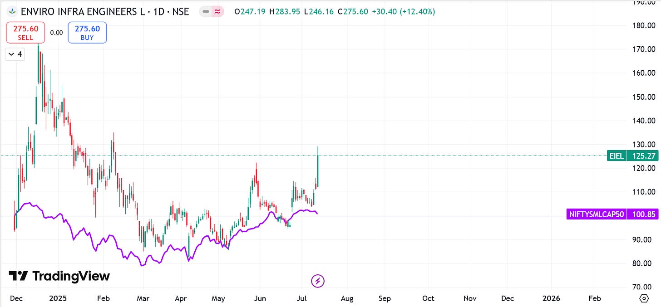661x307 pixels.
Task: Click the open value O247.19
Action: 250,12
